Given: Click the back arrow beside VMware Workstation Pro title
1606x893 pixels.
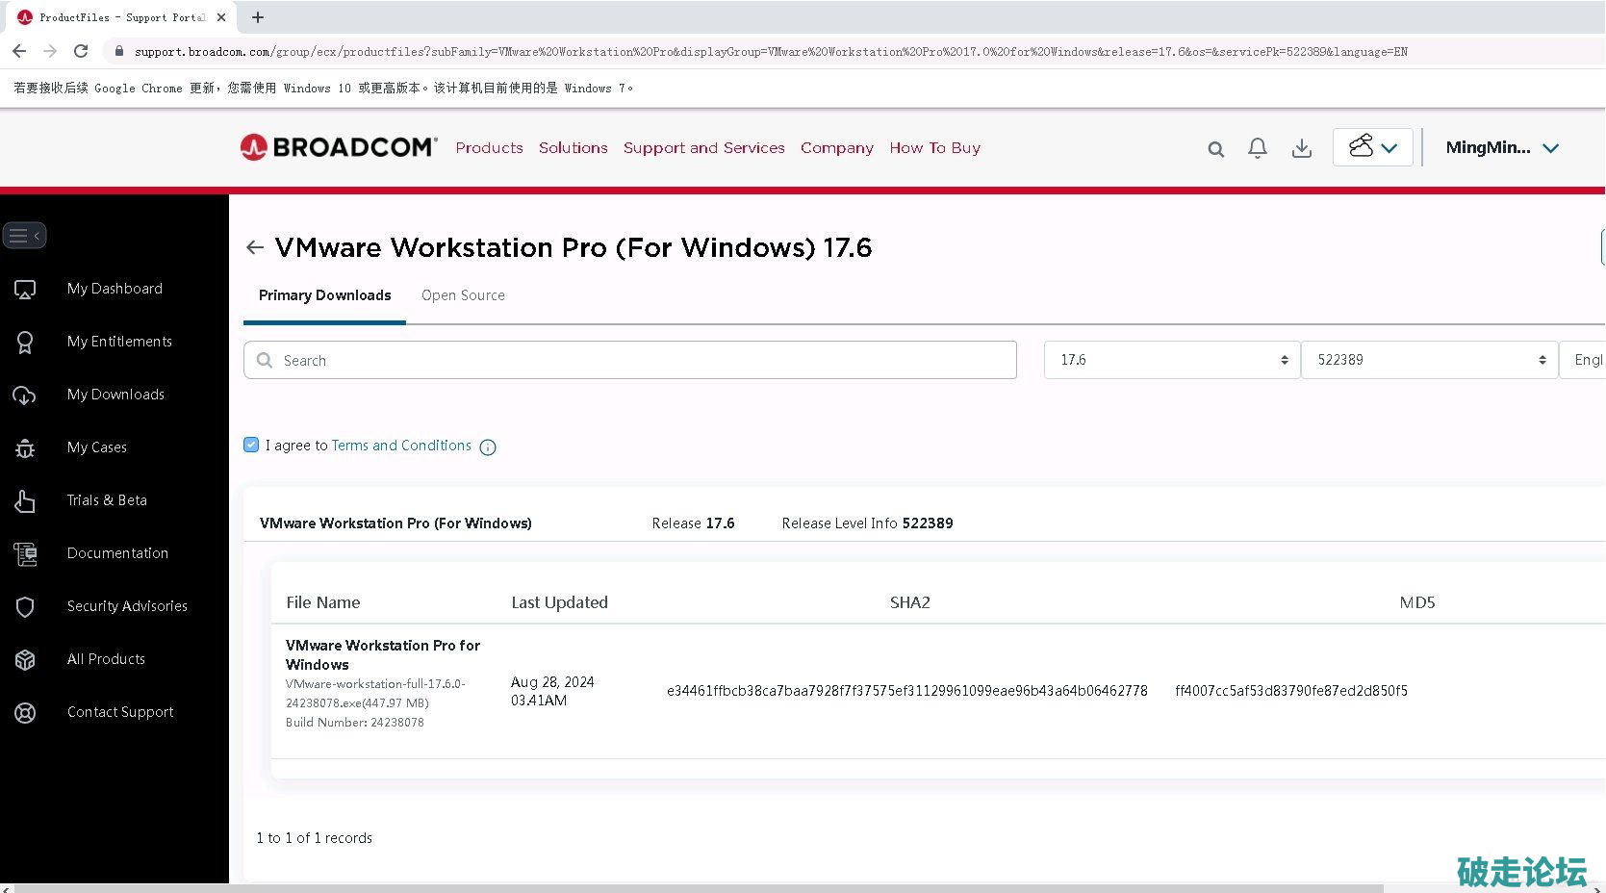Looking at the screenshot, I should click(x=255, y=247).
